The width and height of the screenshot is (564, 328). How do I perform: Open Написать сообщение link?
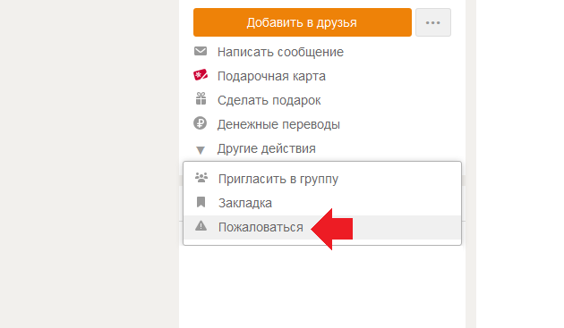point(280,52)
